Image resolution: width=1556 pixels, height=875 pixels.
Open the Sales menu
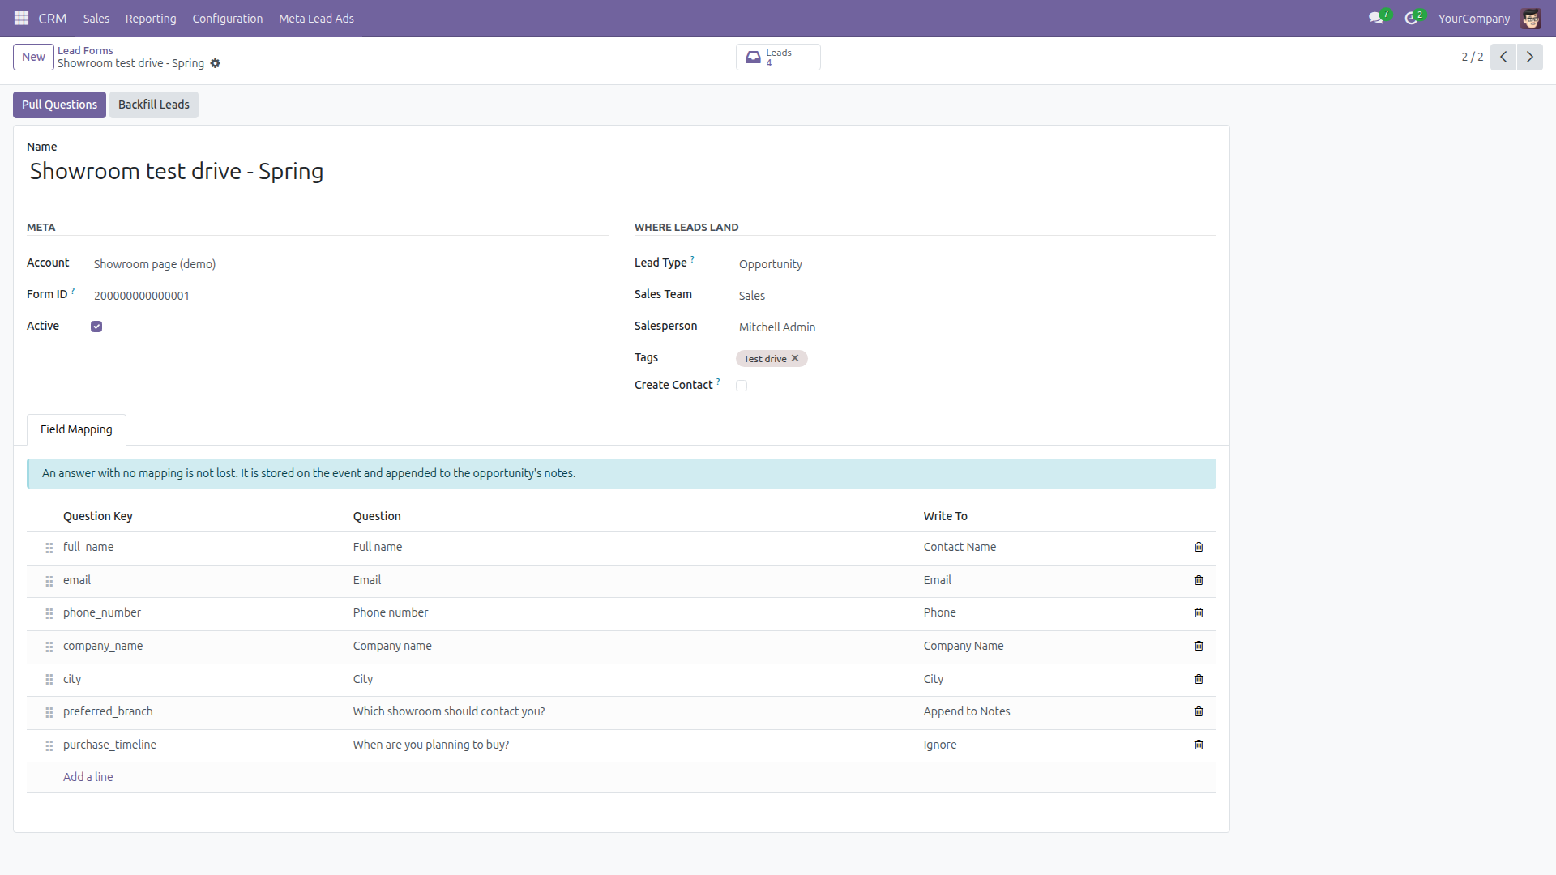(x=96, y=18)
